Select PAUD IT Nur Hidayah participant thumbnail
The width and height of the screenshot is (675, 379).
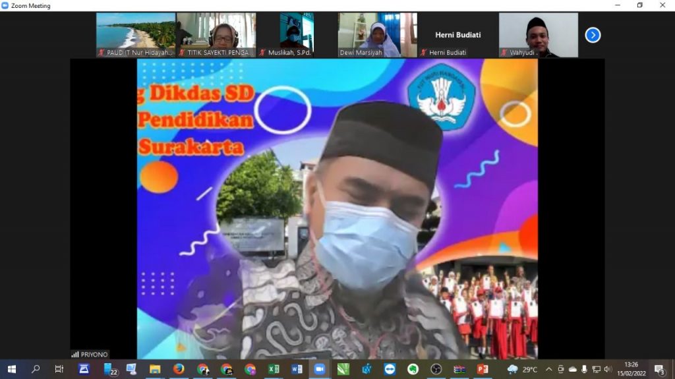[136, 34]
